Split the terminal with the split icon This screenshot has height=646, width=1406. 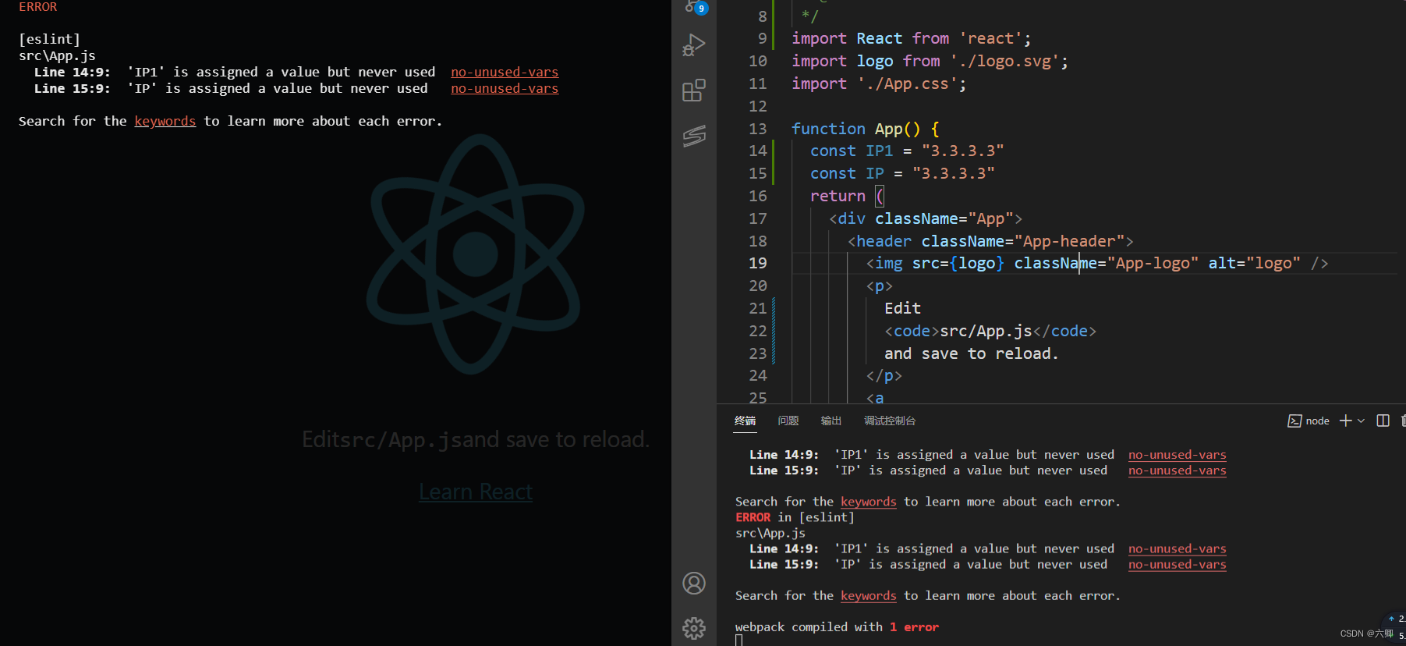coord(1383,421)
